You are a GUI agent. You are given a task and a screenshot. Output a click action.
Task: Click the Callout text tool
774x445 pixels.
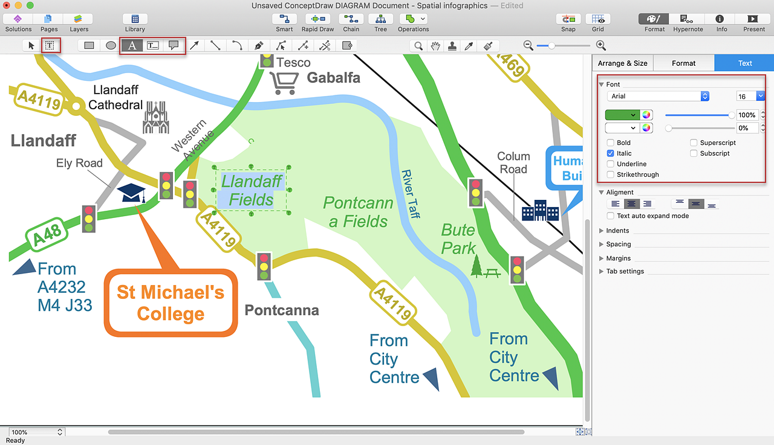pos(174,45)
